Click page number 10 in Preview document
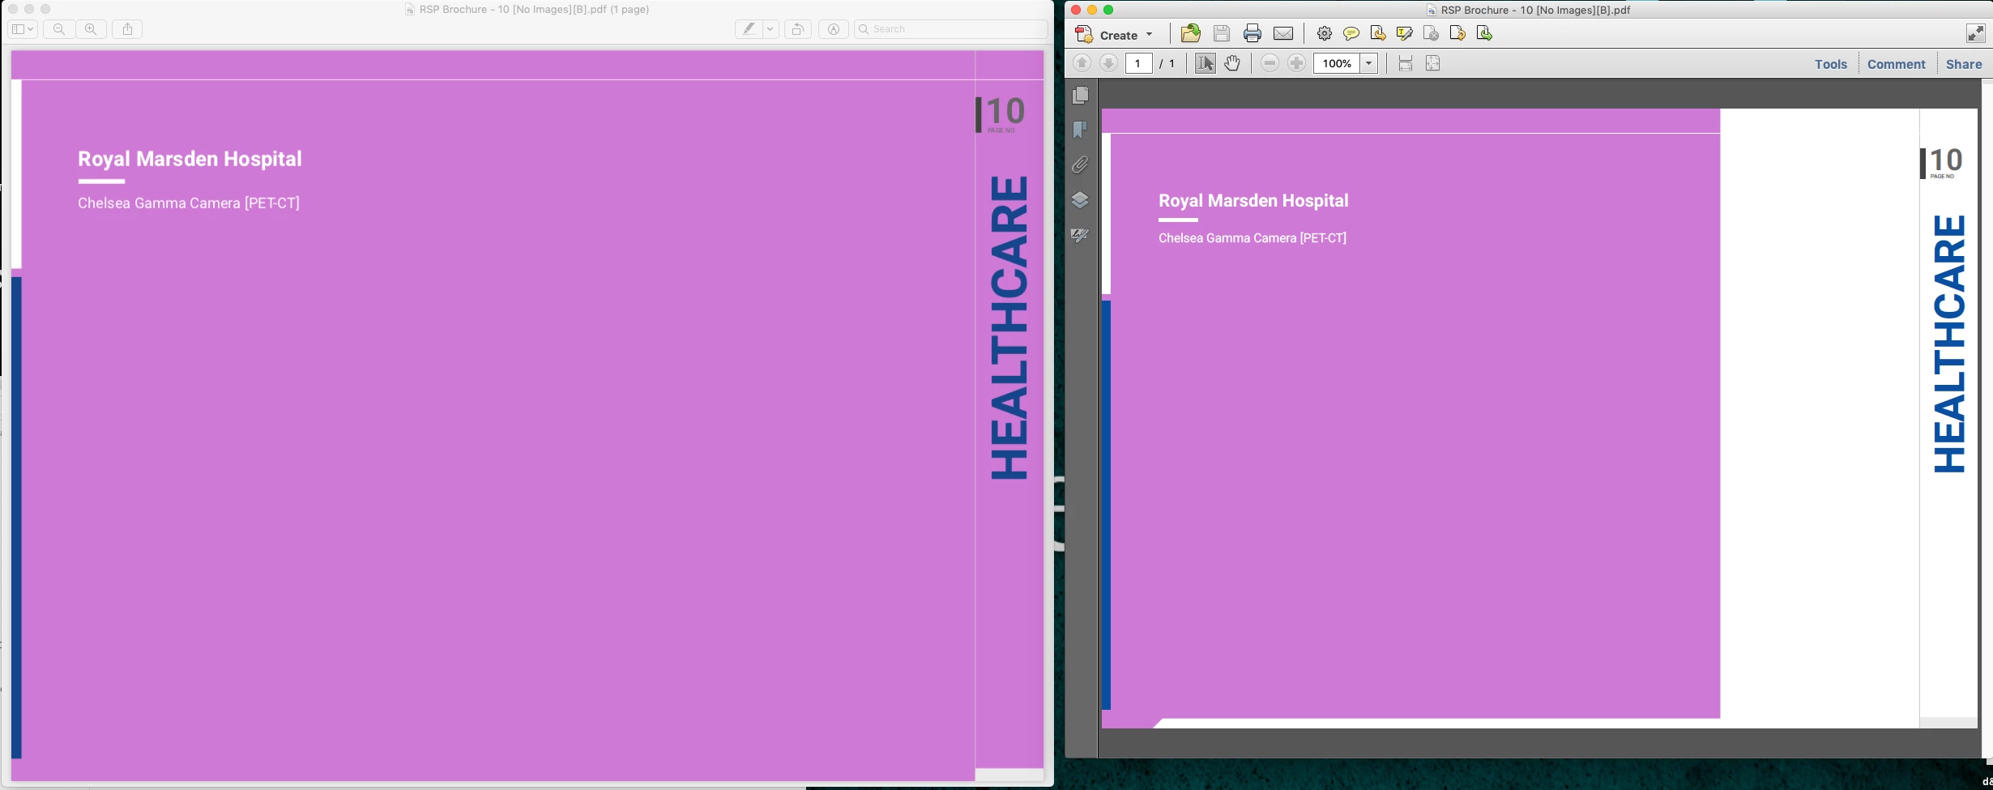Screen dimensions: 1993x790 coord(1006,111)
